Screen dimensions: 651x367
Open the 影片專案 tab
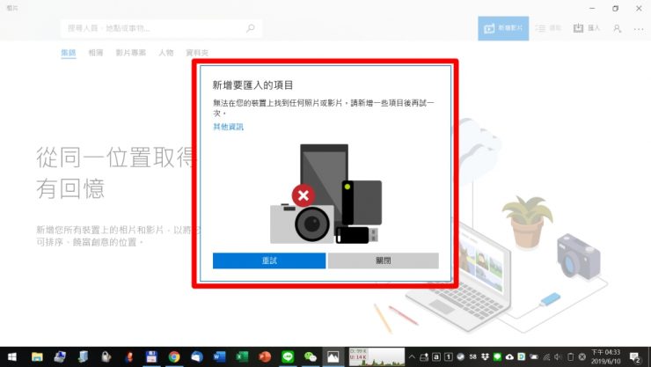click(x=131, y=53)
